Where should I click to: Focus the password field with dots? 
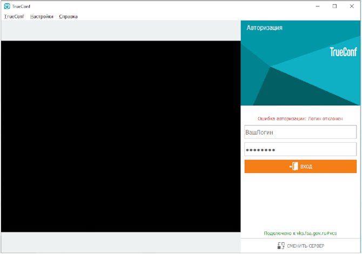pyautogui.click(x=300, y=149)
